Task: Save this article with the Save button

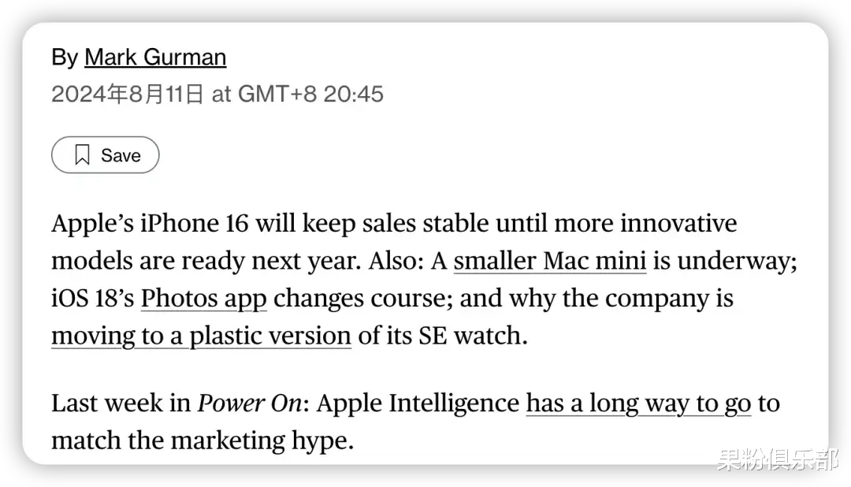Action: [x=106, y=154]
